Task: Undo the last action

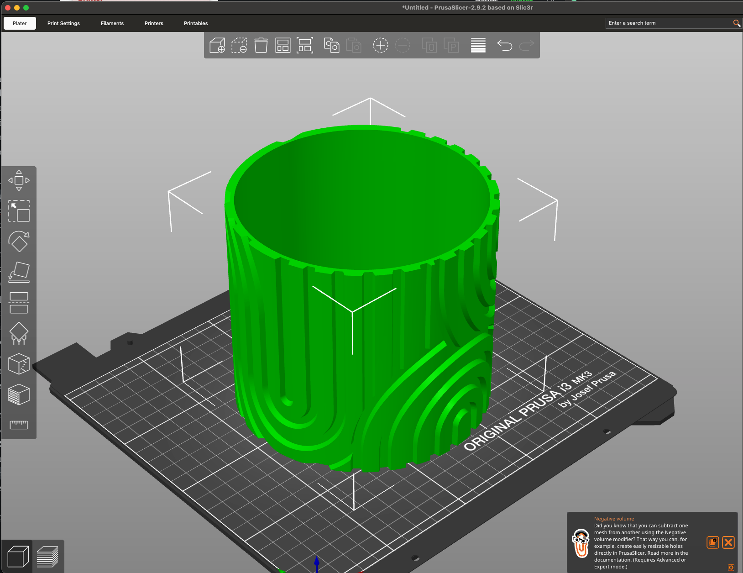Action: tap(504, 45)
